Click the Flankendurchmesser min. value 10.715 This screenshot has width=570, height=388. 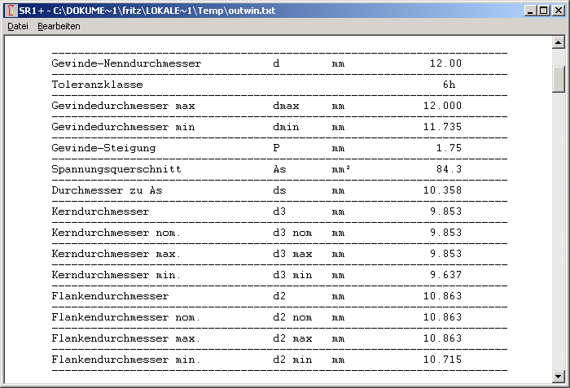[442, 360]
